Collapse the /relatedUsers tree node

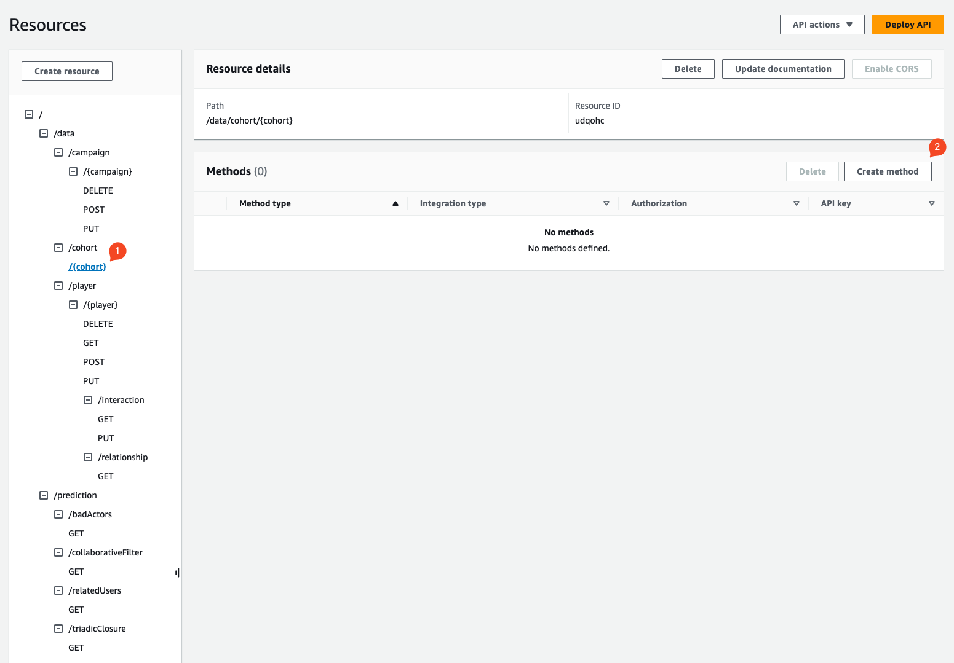tap(58, 590)
